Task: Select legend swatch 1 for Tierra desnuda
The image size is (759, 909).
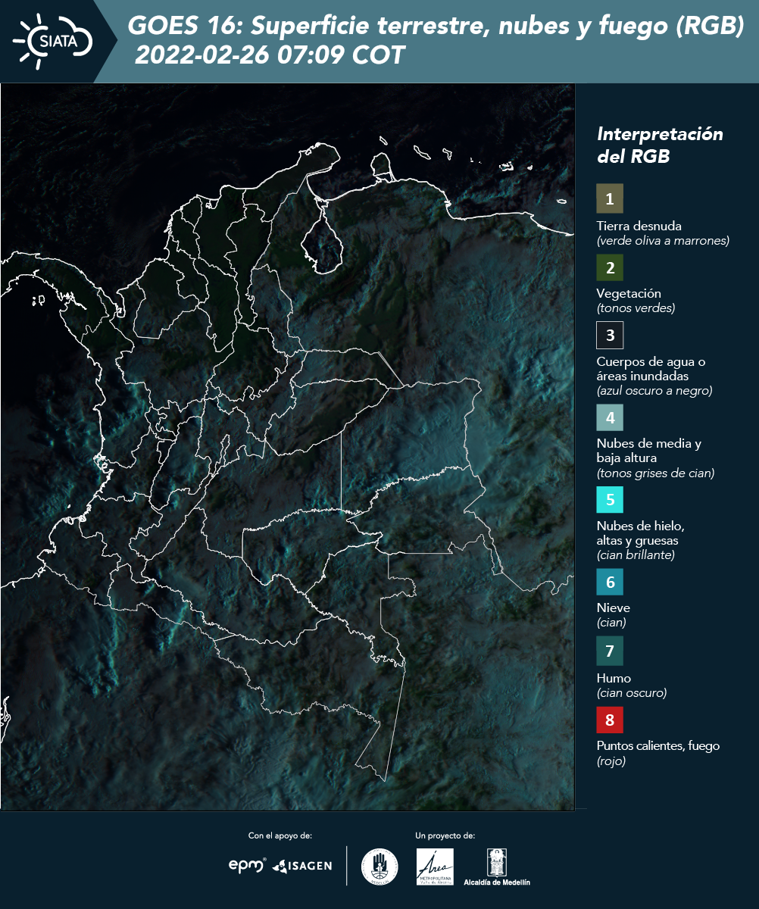Action: point(610,199)
